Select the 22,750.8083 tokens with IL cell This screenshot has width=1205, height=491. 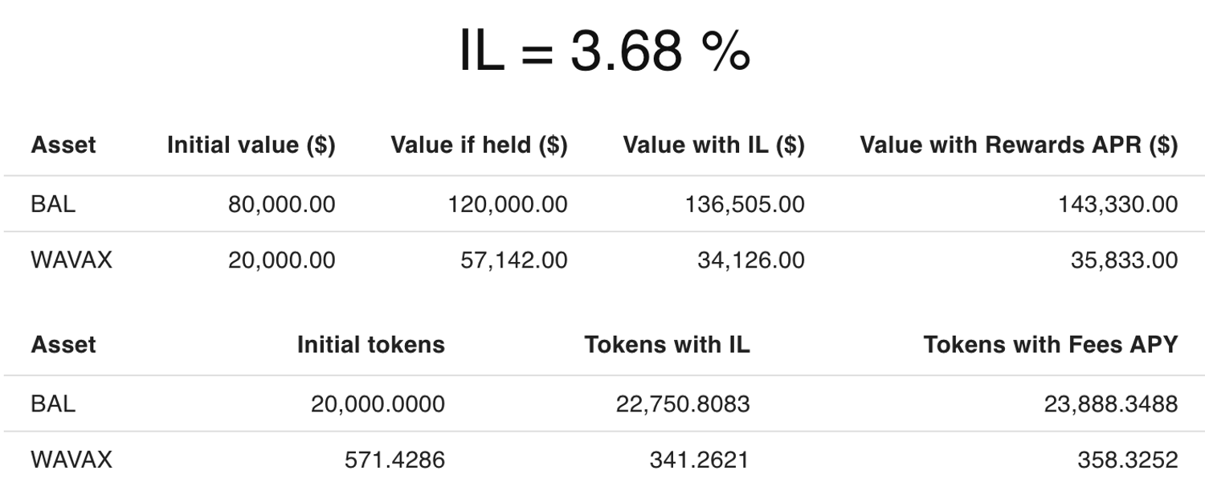pyautogui.click(x=683, y=403)
